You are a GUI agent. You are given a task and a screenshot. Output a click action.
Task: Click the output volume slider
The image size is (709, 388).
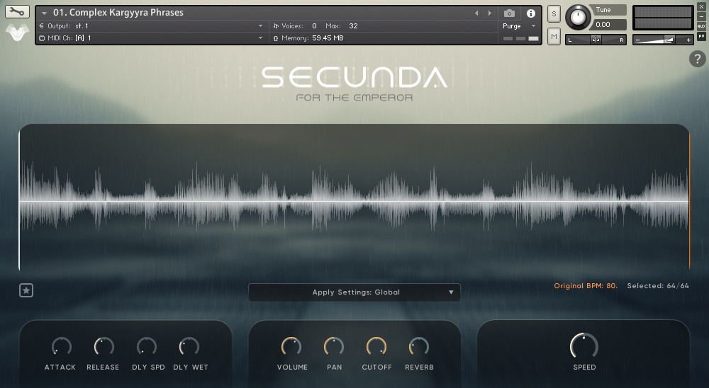tap(663, 40)
